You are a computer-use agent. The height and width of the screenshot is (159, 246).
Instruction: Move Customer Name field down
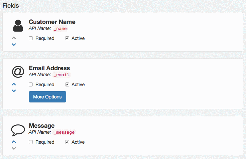click(x=14, y=44)
